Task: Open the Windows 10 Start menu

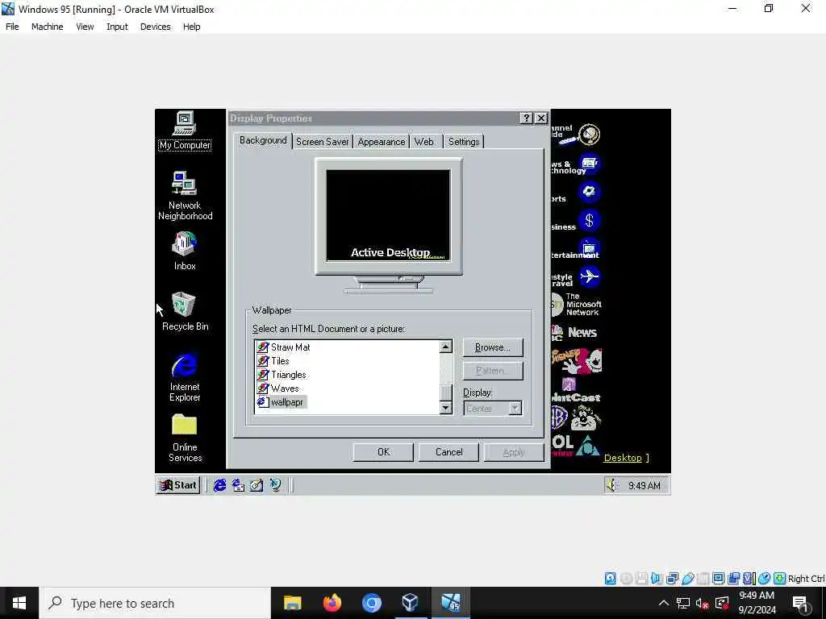Action: 19,603
